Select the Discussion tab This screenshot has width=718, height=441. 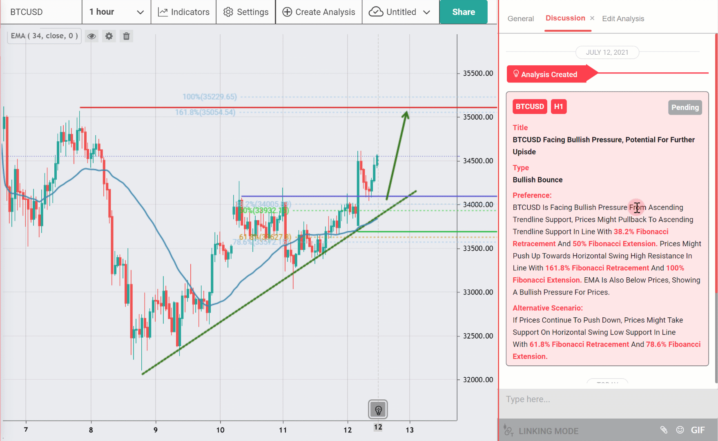click(565, 18)
